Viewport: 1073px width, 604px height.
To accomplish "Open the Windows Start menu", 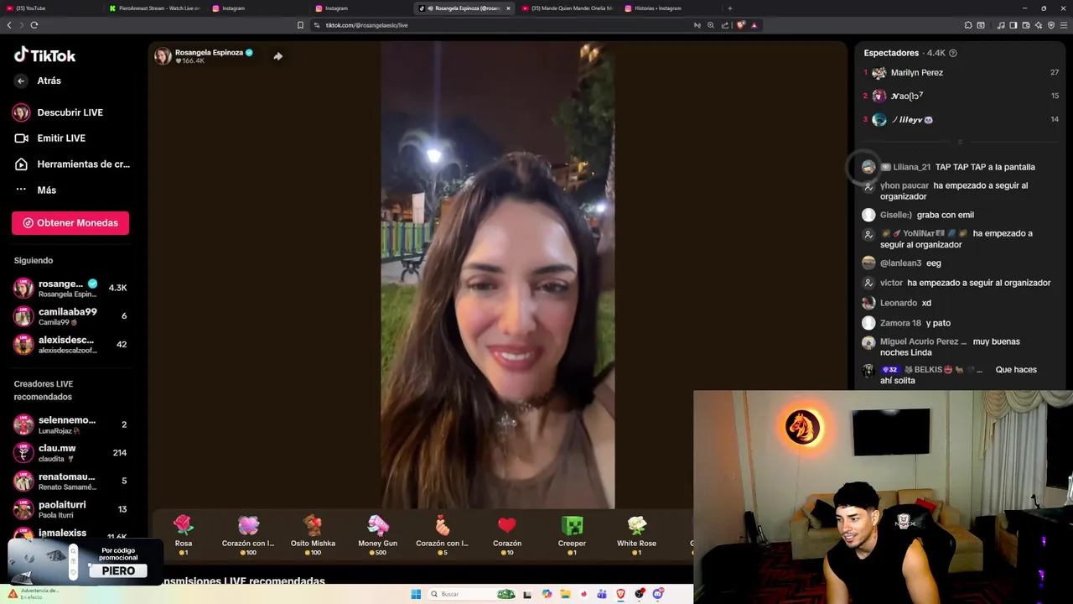I will tap(416, 594).
